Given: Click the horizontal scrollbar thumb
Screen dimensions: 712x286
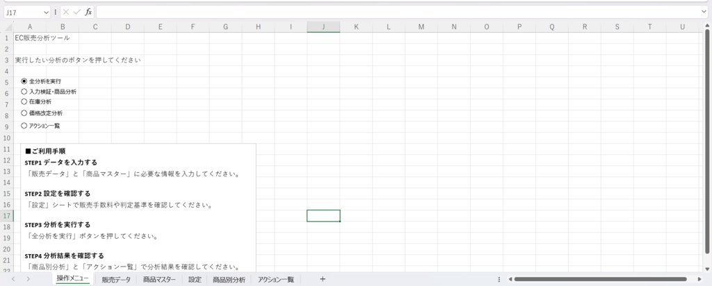Looking at the screenshot, I should (x=600, y=279).
